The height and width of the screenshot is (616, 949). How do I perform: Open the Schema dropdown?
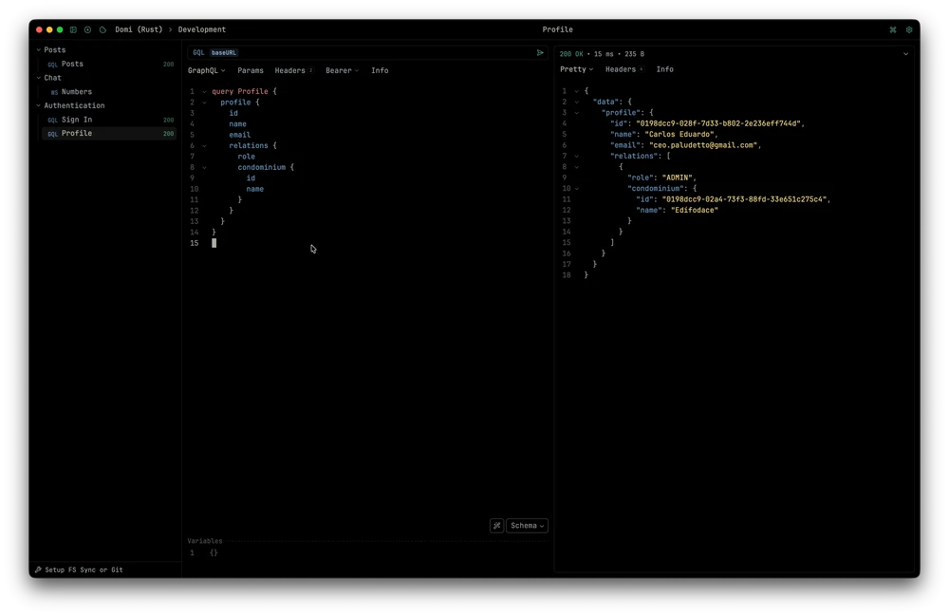pos(527,526)
